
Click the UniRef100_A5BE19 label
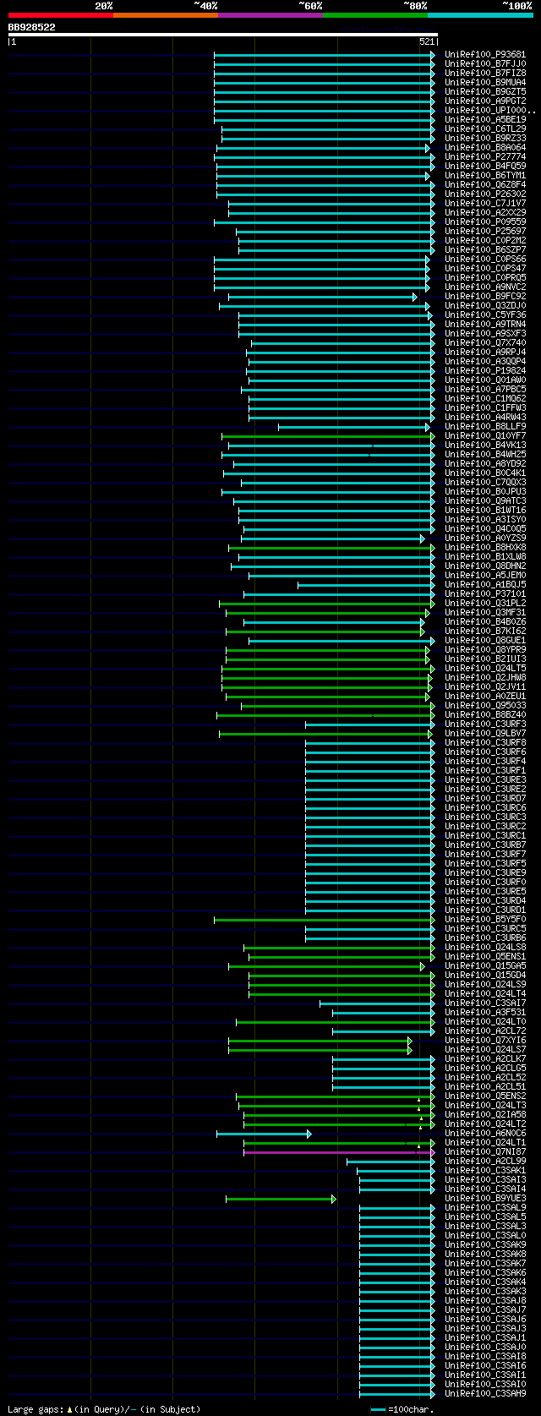tap(485, 120)
